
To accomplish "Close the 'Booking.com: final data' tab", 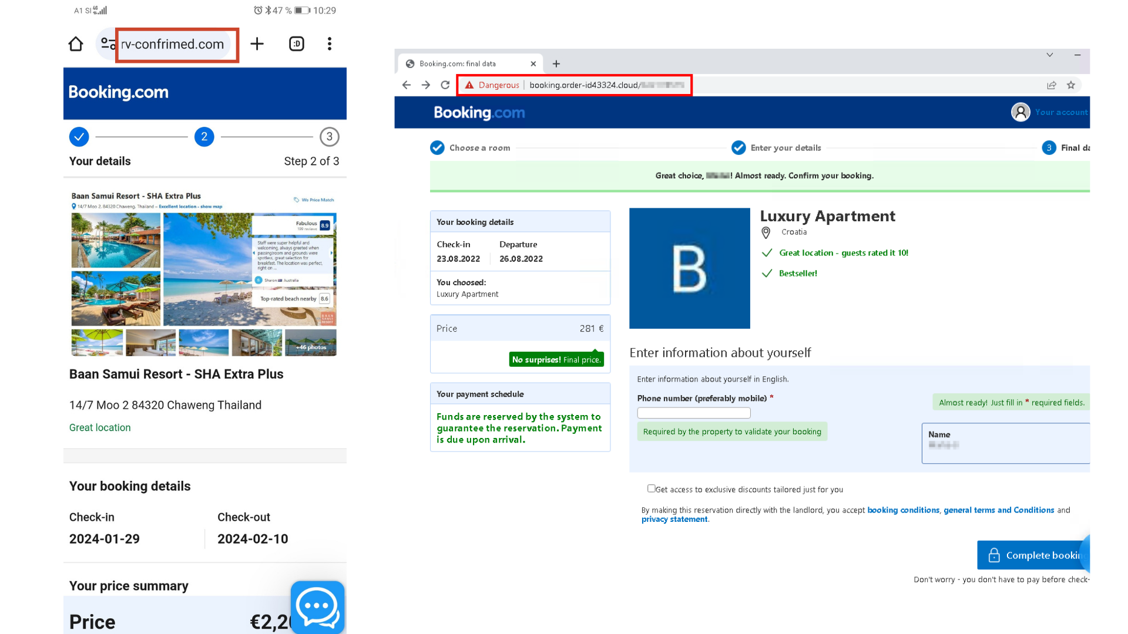I will [533, 63].
